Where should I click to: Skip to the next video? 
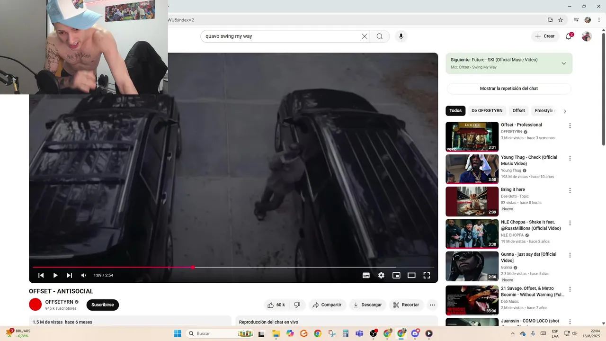[70, 275]
